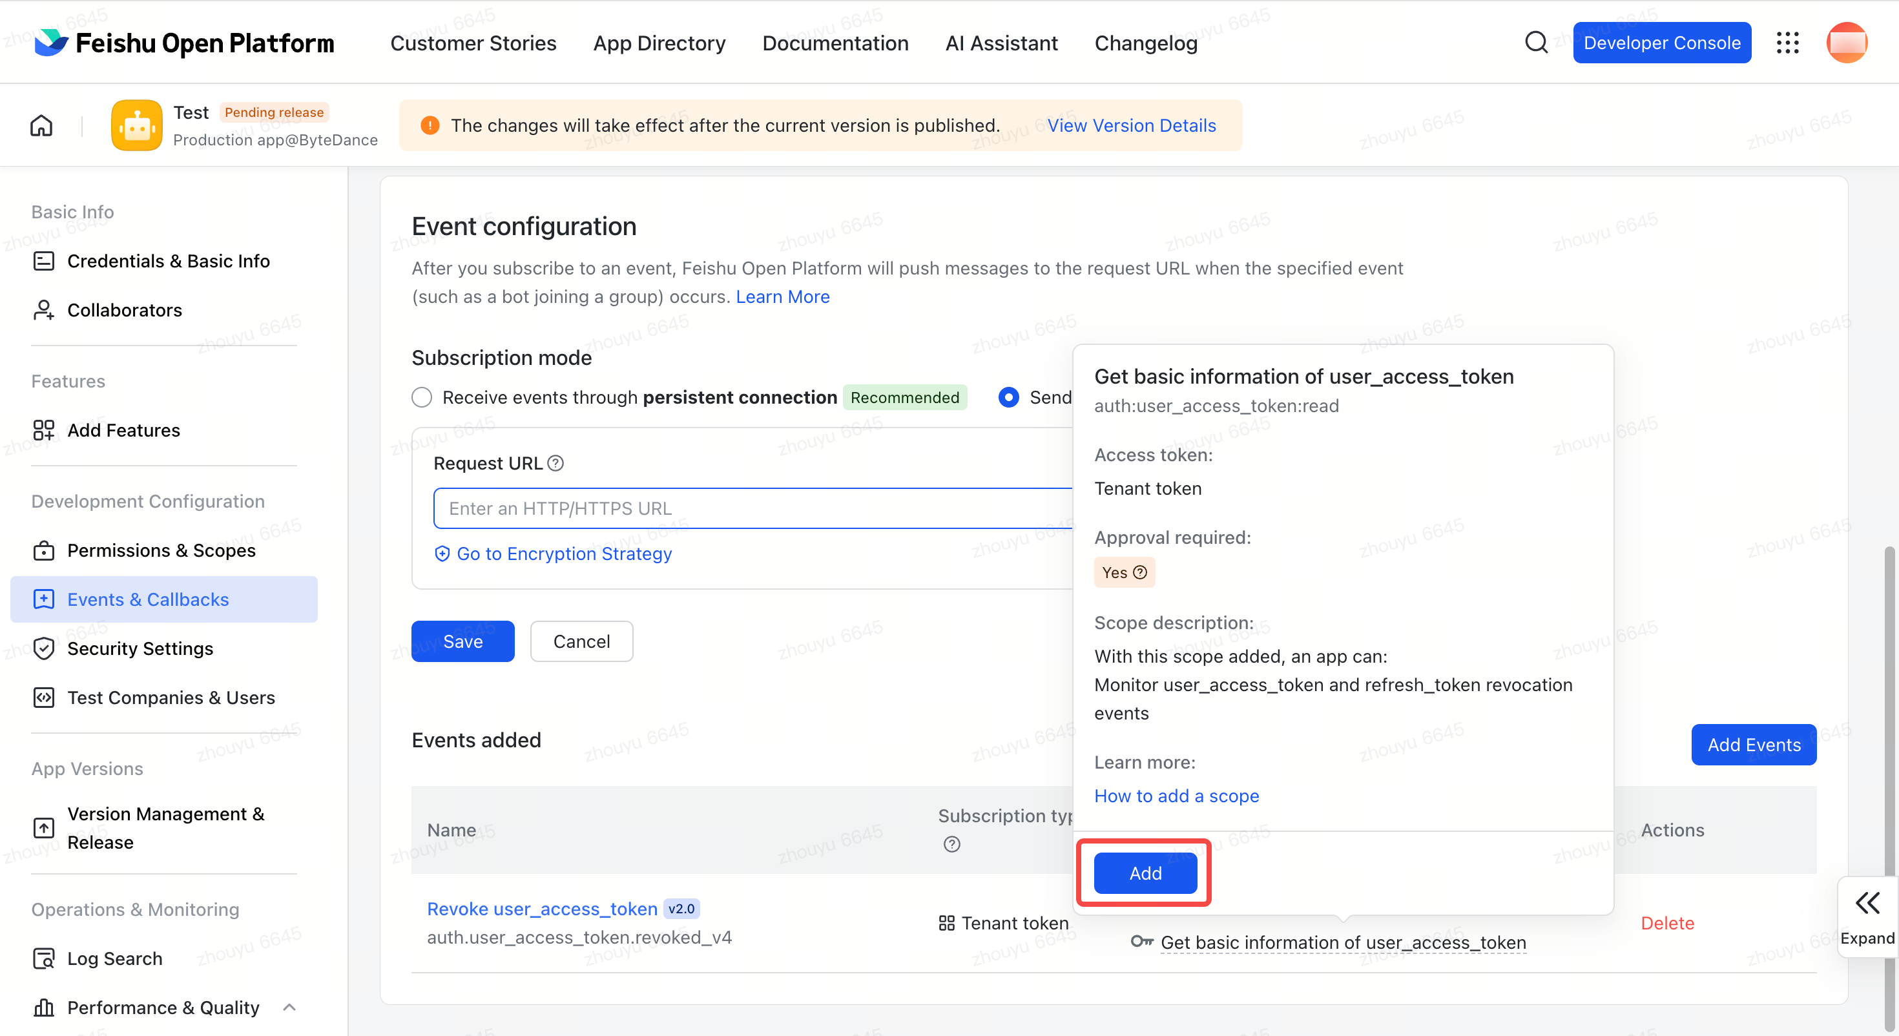Open the View Version Details link
The width and height of the screenshot is (1899, 1036).
pyautogui.click(x=1132, y=125)
